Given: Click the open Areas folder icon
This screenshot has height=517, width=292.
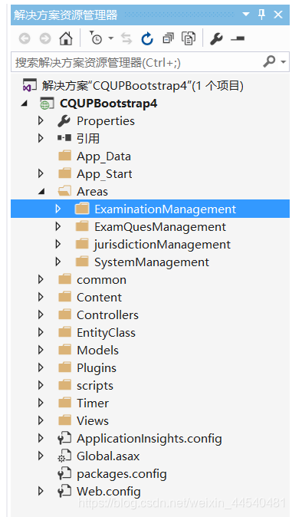Looking at the screenshot, I should point(64,191).
